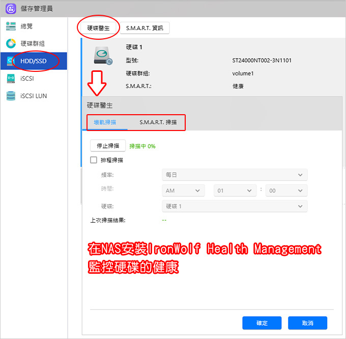Switch to the S.M.A.R.T. 掃描 tab
Screen dimensions: 346x339
coord(158,122)
